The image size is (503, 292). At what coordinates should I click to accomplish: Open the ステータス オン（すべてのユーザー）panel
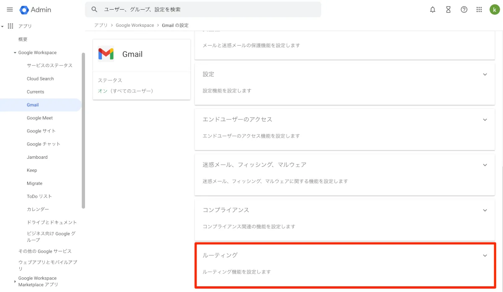142,86
